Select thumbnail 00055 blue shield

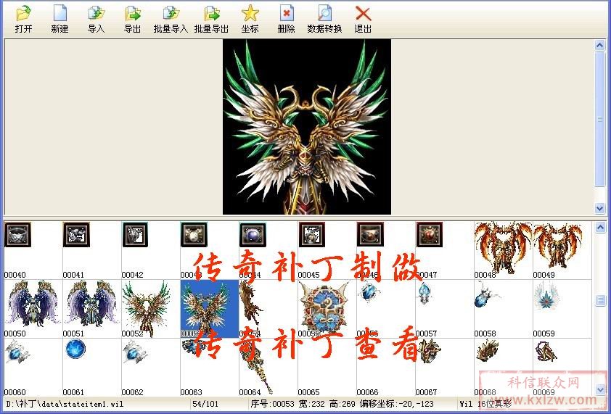coord(325,307)
